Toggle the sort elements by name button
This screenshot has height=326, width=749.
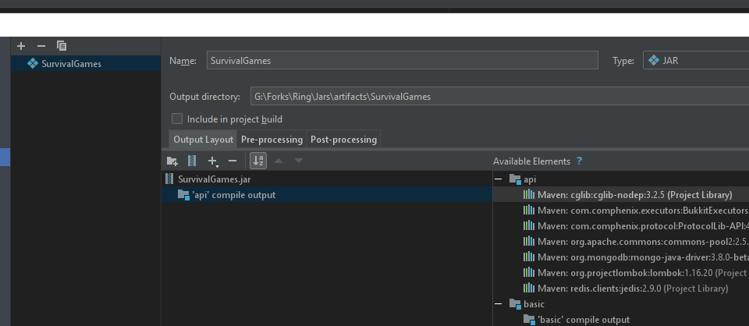(x=257, y=161)
